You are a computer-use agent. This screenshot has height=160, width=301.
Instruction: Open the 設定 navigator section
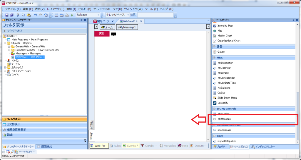tap(44, 135)
